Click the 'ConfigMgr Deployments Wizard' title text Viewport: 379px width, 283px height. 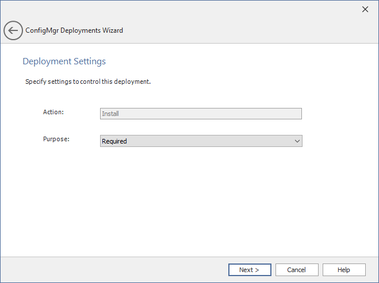74,30
